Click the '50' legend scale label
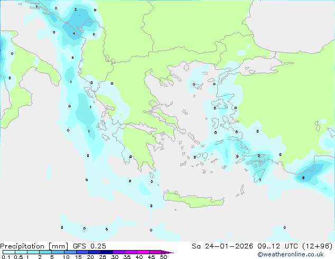 (163, 257)
